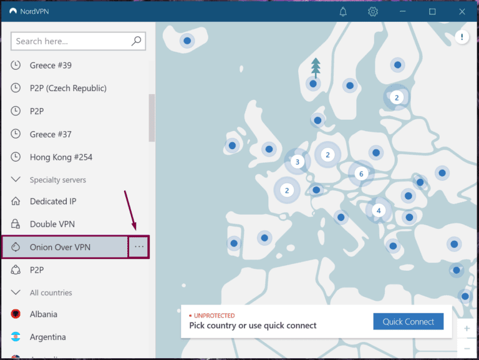Open settings via the gear icon
This screenshot has height=360, width=479.
373,12
